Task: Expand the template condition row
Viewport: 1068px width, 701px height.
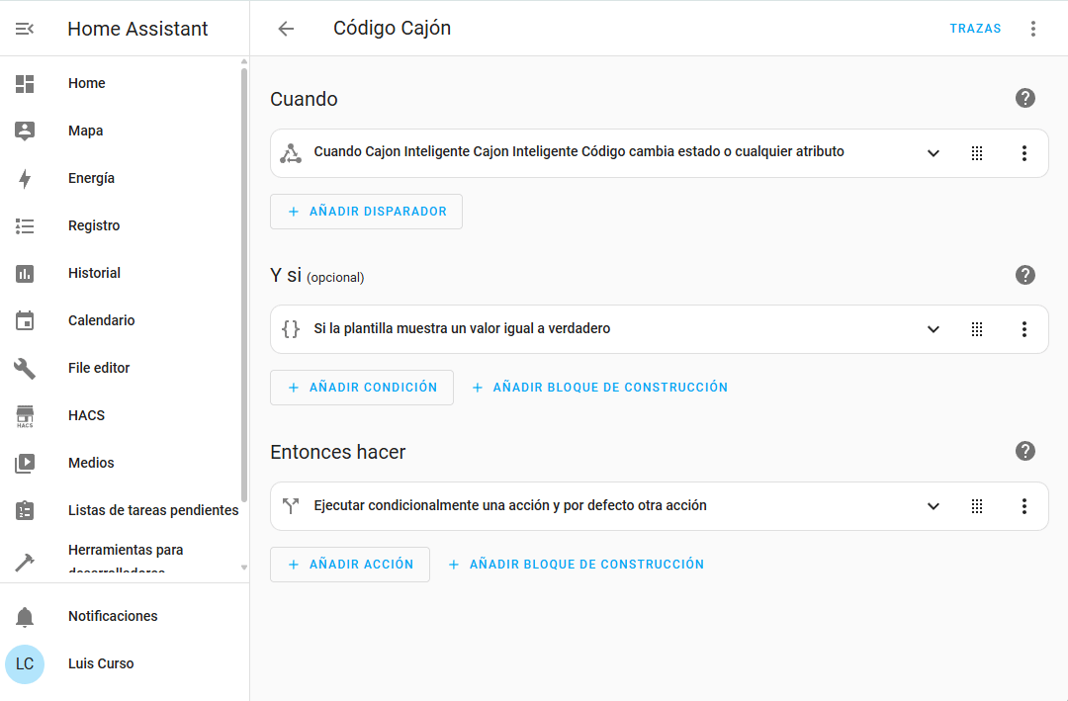Action: (x=934, y=329)
